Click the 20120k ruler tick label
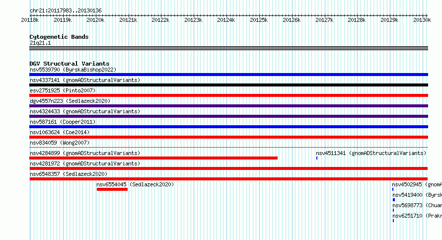 [x=95, y=20]
